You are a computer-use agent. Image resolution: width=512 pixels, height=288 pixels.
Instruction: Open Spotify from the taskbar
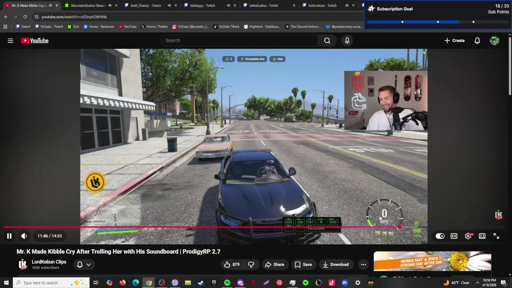(x=227, y=283)
